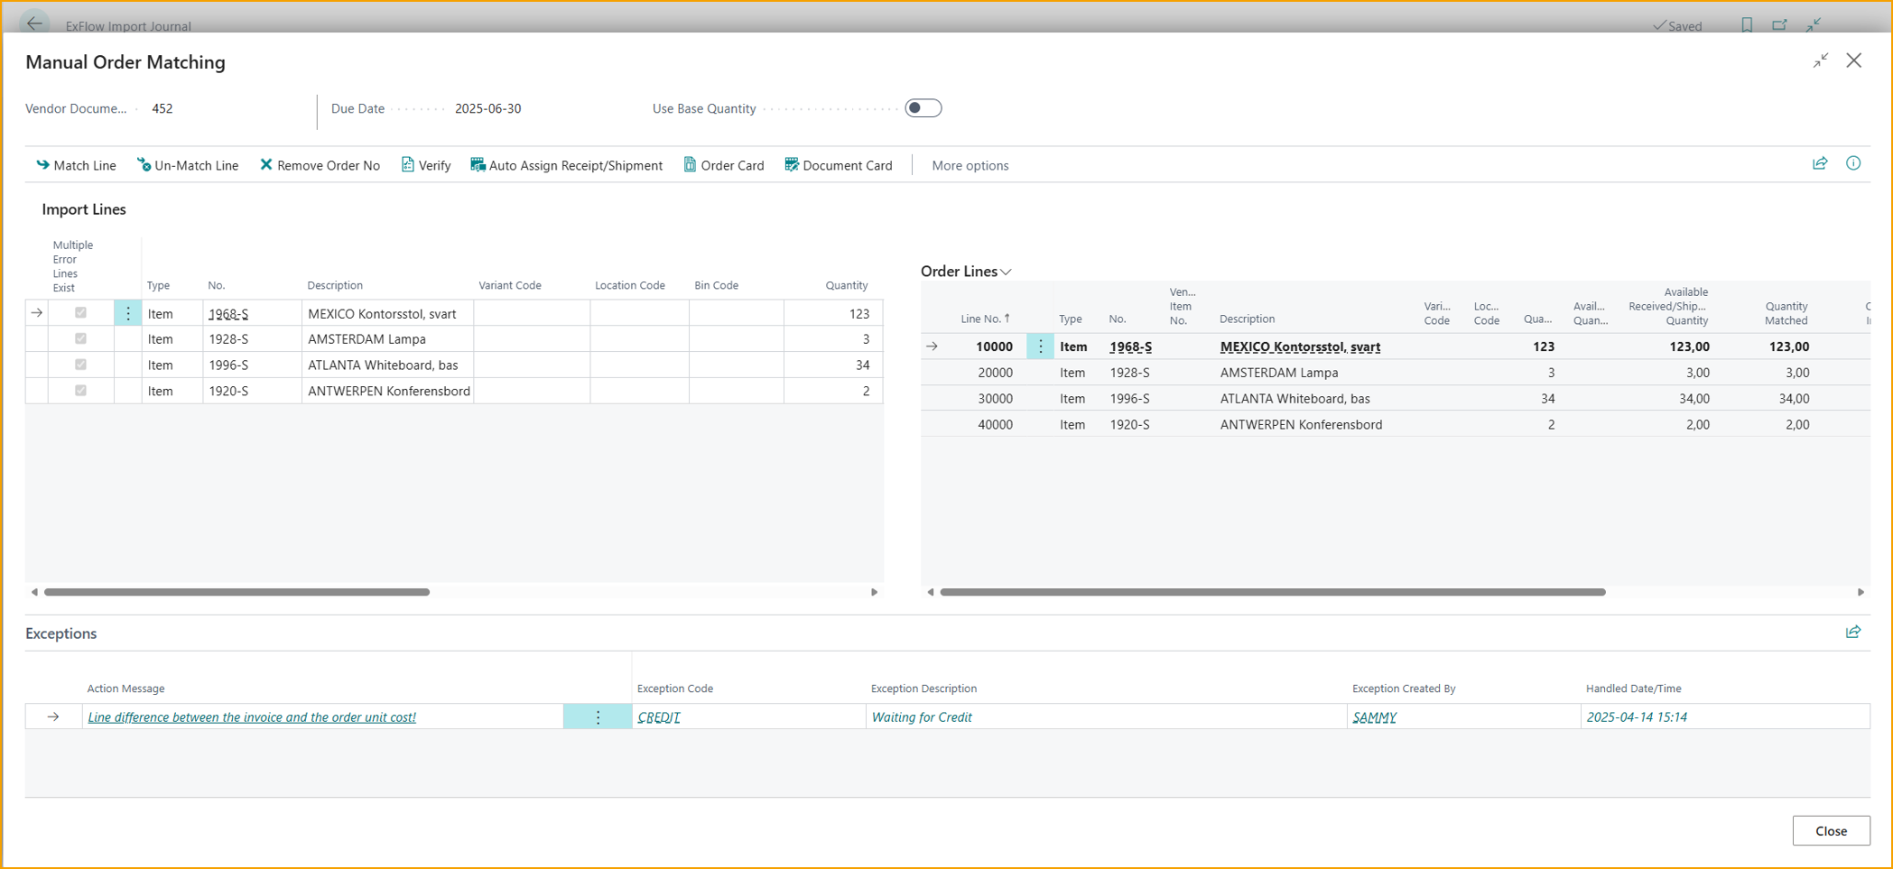Open the line difference action message link
This screenshot has width=1893, height=869.
252,717
